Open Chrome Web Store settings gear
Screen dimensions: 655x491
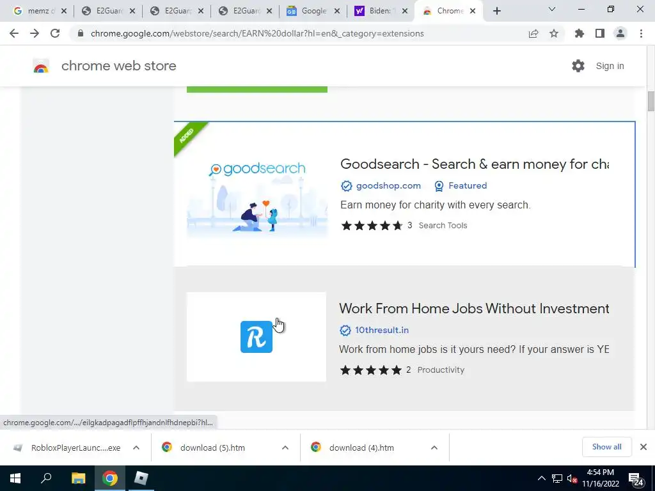click(x=578, y=66)
